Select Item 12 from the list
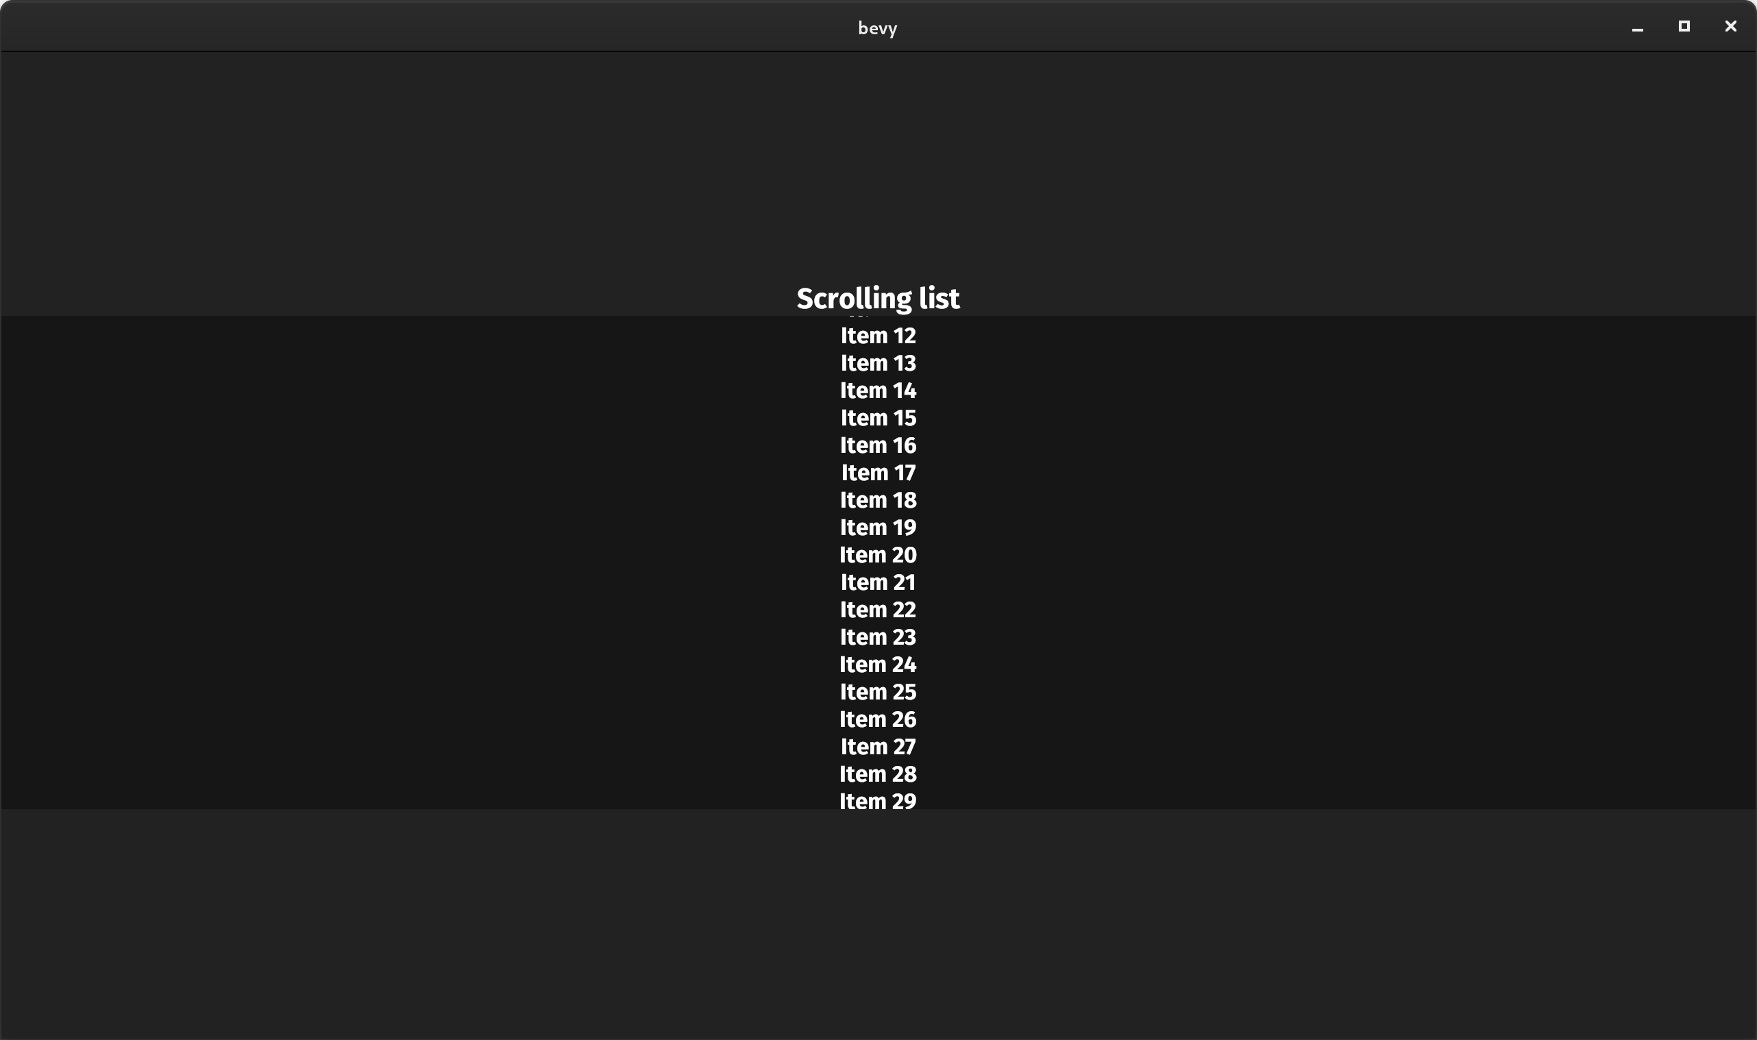 click(878, 336)
